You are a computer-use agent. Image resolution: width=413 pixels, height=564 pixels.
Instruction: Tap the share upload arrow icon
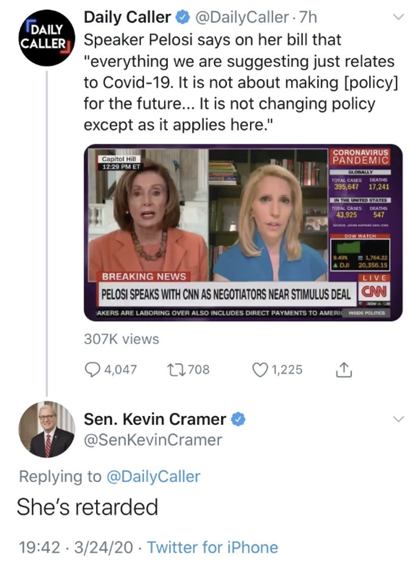tap(343, 370)
